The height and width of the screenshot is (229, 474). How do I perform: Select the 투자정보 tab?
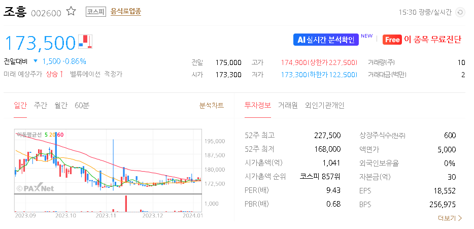tap(258, 106)
